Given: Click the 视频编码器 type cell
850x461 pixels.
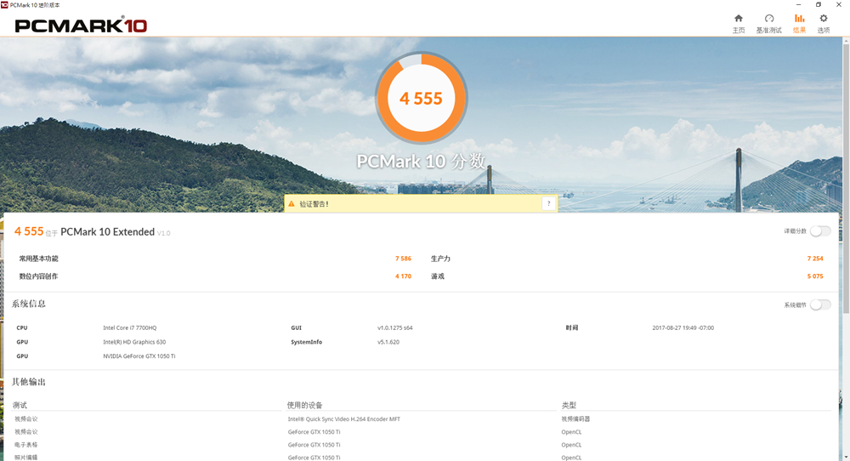Looking at the screenshot, I should coord(575,419).
